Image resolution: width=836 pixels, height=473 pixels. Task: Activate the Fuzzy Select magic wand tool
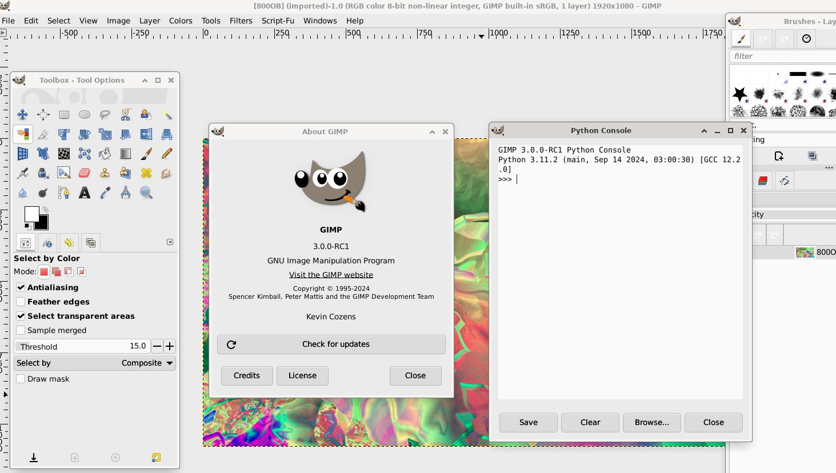click(167, 115)
